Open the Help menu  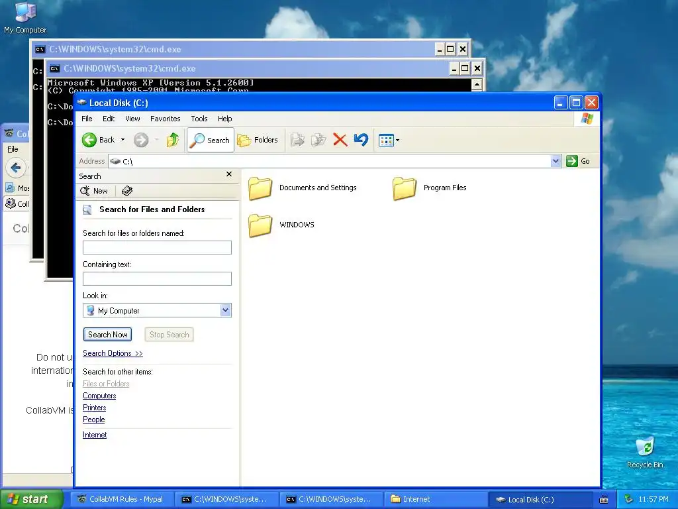point(225,119)
